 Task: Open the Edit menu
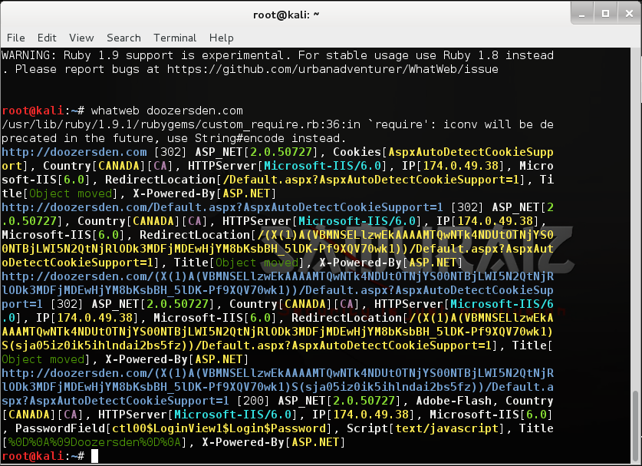(47, 38)
